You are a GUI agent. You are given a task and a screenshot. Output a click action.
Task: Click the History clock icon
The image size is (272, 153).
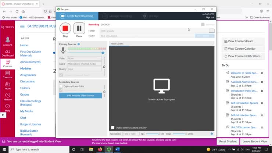pos(7,96)
